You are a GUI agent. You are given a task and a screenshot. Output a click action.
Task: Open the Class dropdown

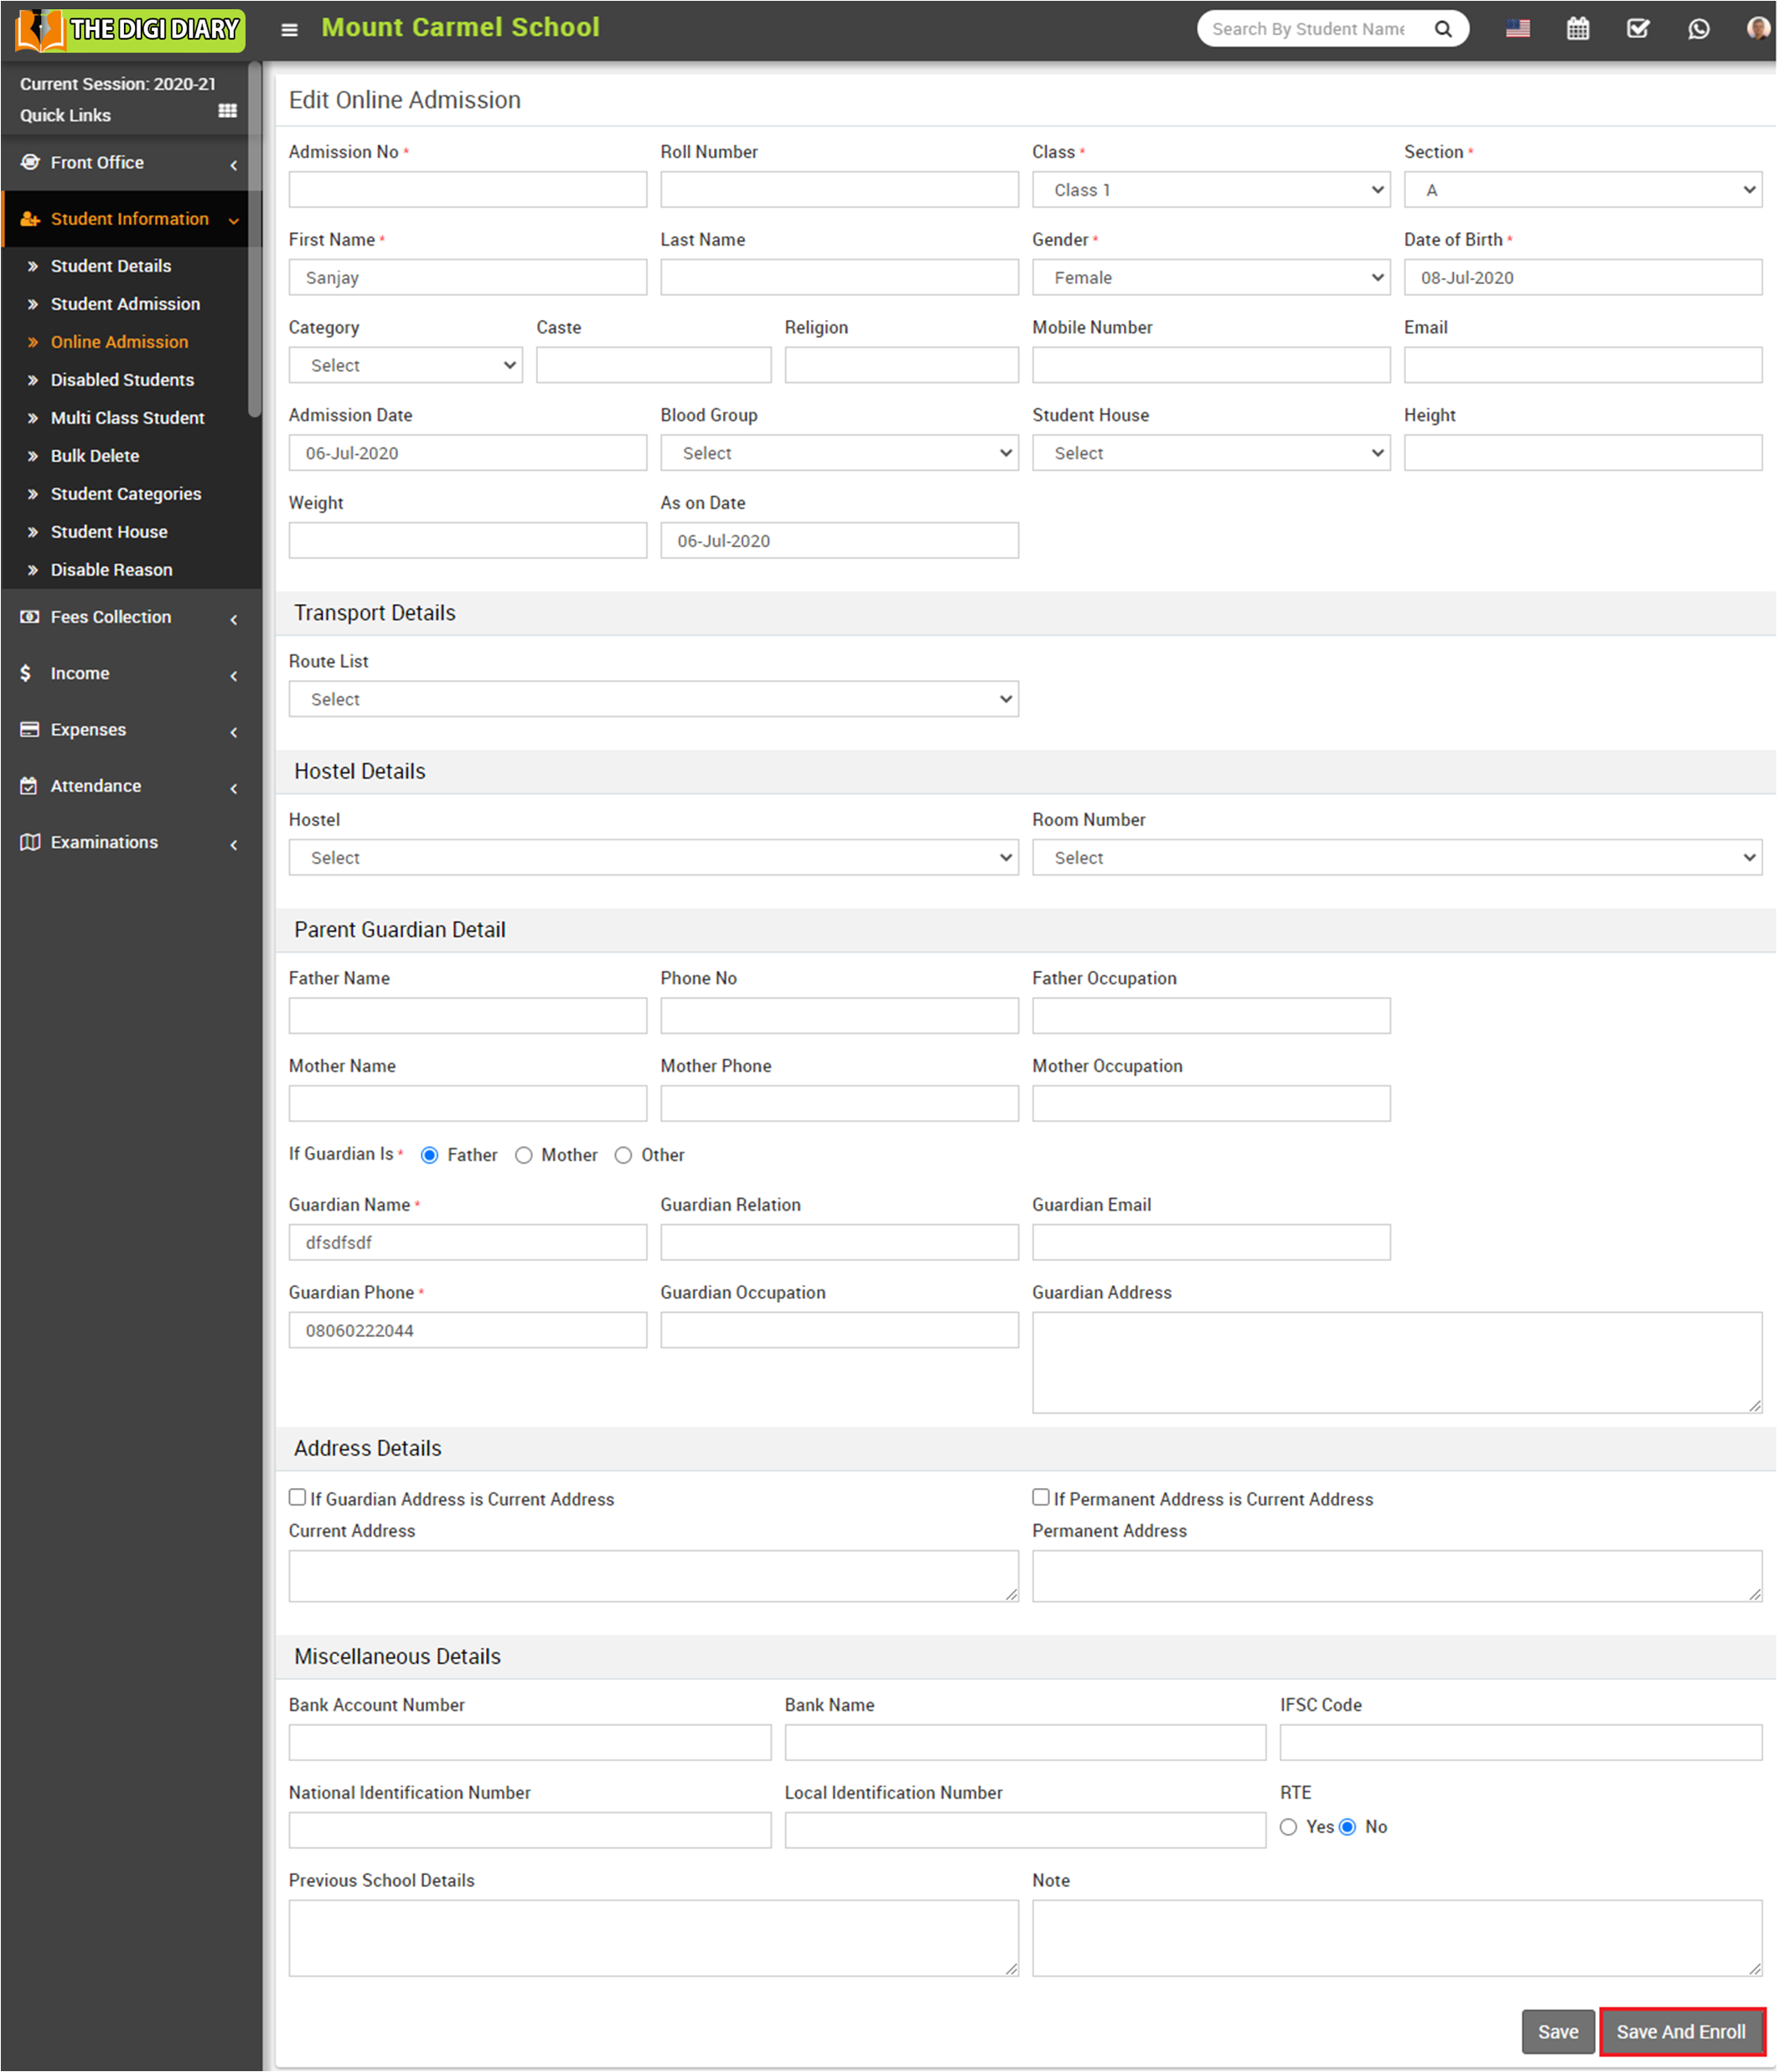(x=1210, y=190)
